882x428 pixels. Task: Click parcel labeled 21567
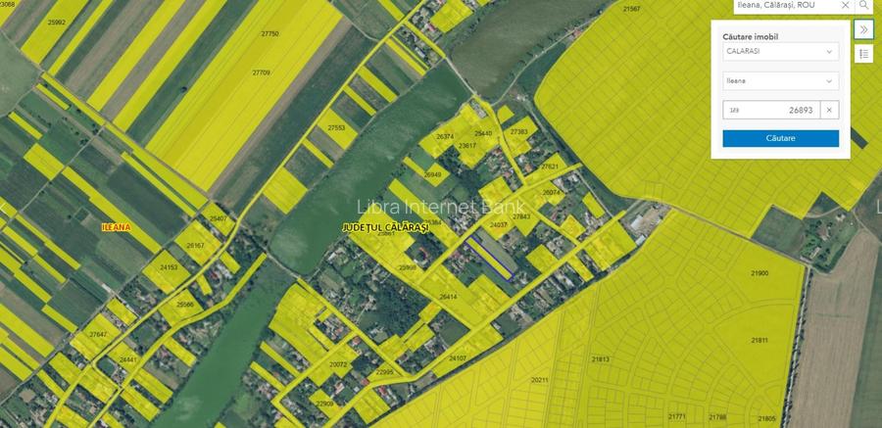tap(632, 9)
